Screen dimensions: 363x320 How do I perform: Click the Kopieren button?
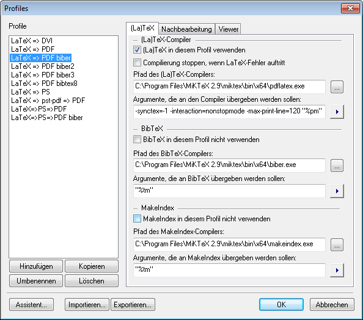(92, 266)
